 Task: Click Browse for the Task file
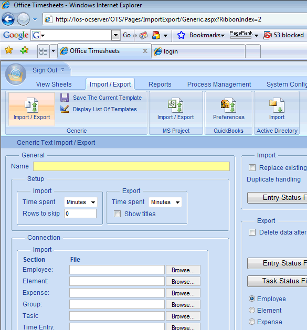tap(183, 316)
